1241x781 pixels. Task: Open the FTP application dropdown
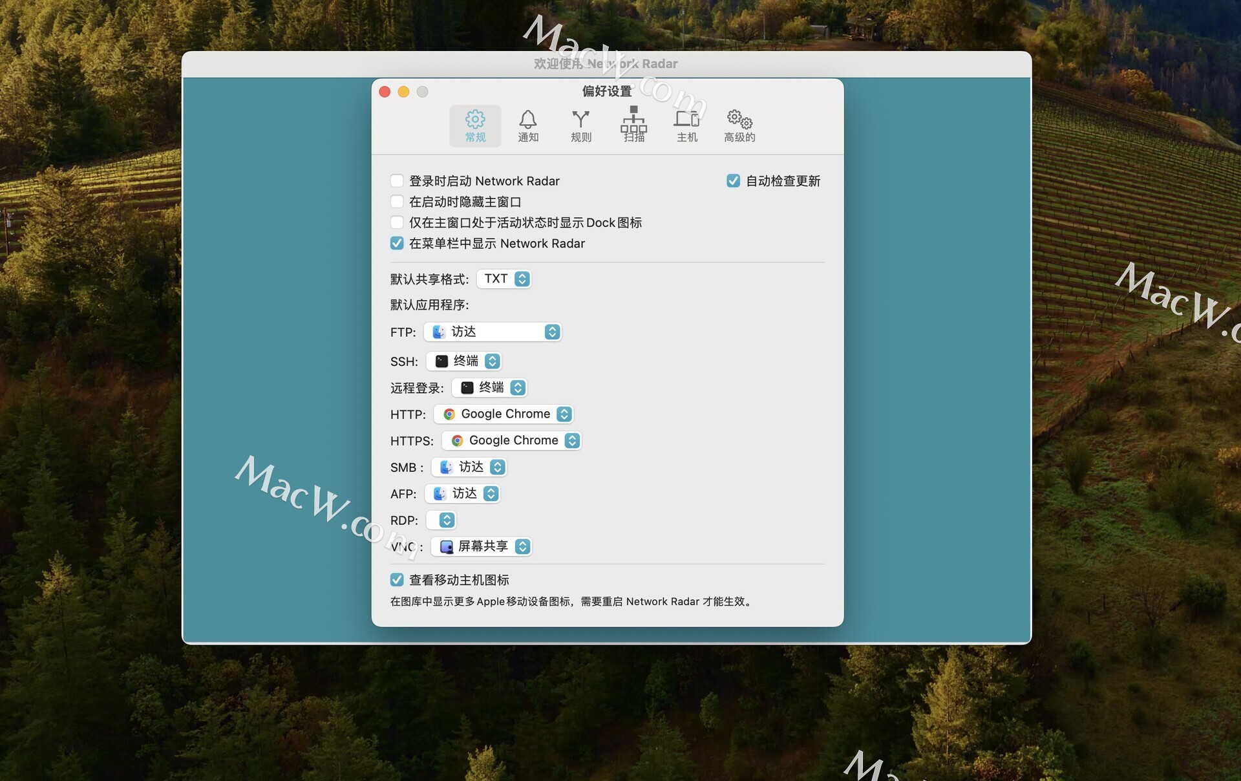point(493,332)
